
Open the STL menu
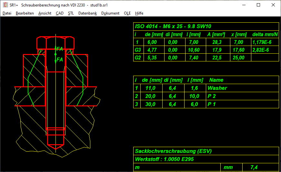(71, 13)
